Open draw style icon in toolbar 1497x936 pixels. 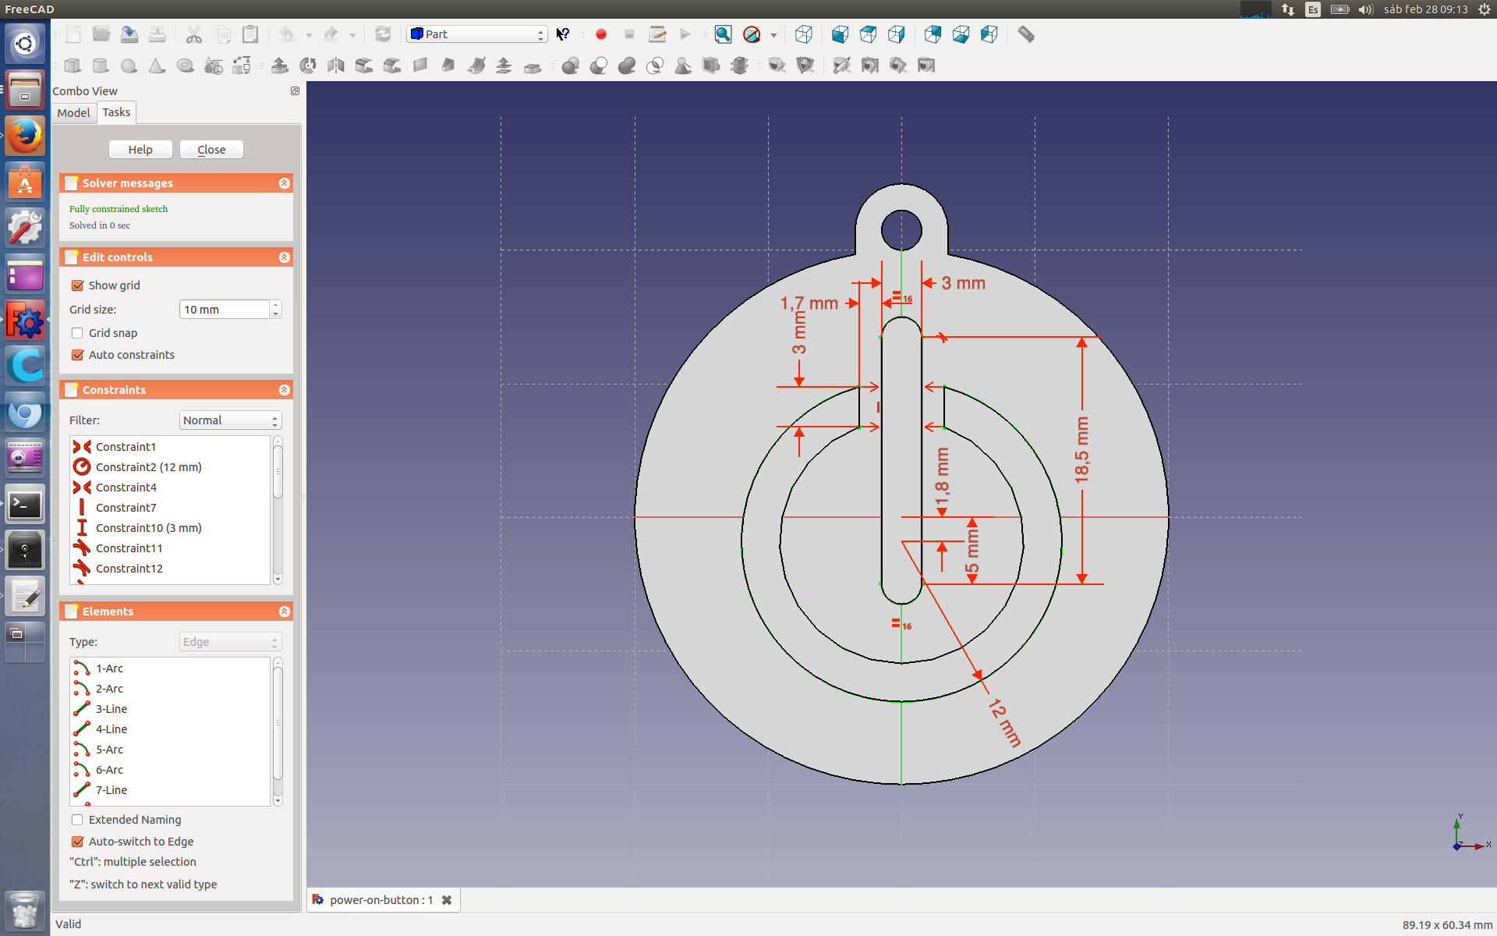752,34
